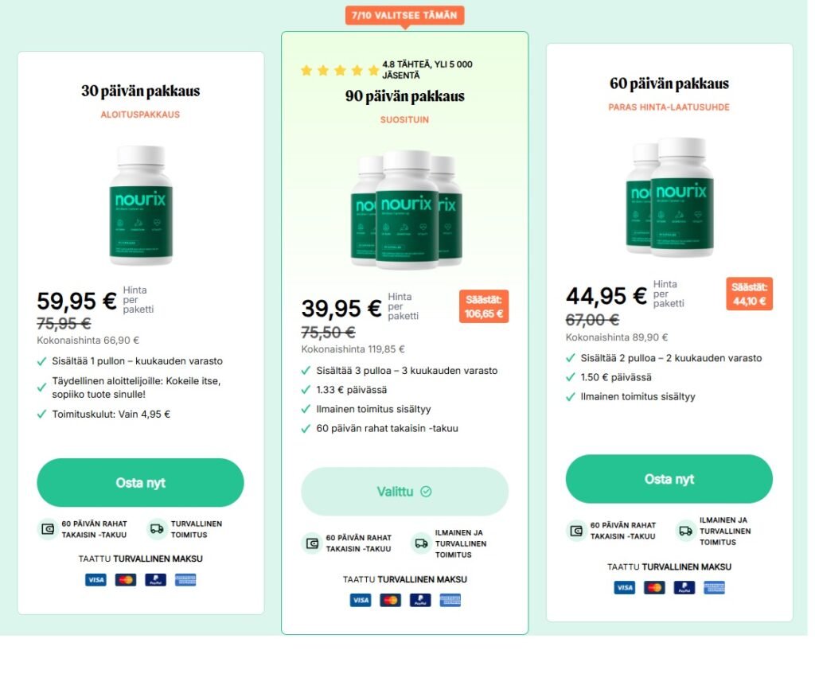Click the Säästät 44,10 € orange badge
This screenshot has width=815, height=697.
pos(749,294)
